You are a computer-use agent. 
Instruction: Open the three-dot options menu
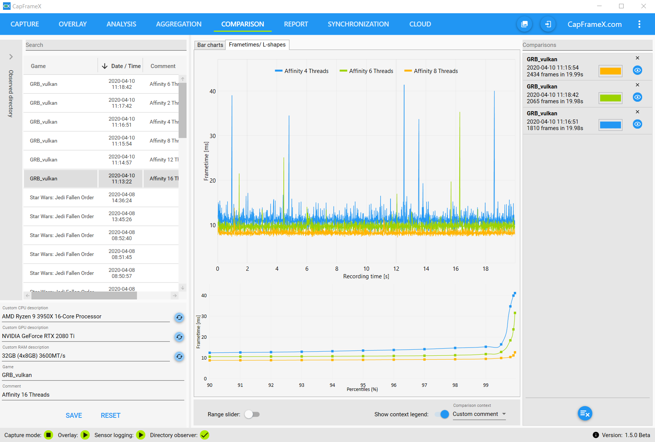pos(639,24)
